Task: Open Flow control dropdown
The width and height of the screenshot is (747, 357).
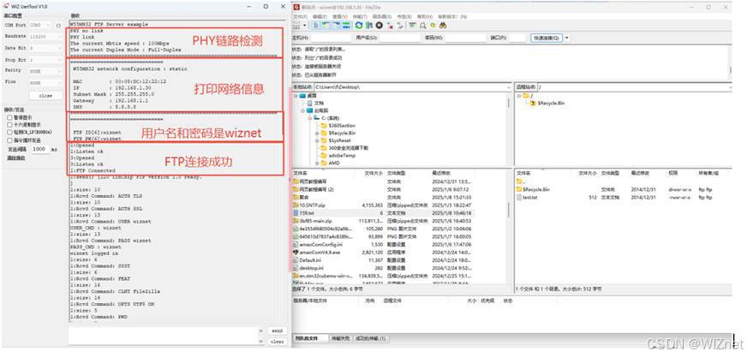Action: (x=45, y=82)
